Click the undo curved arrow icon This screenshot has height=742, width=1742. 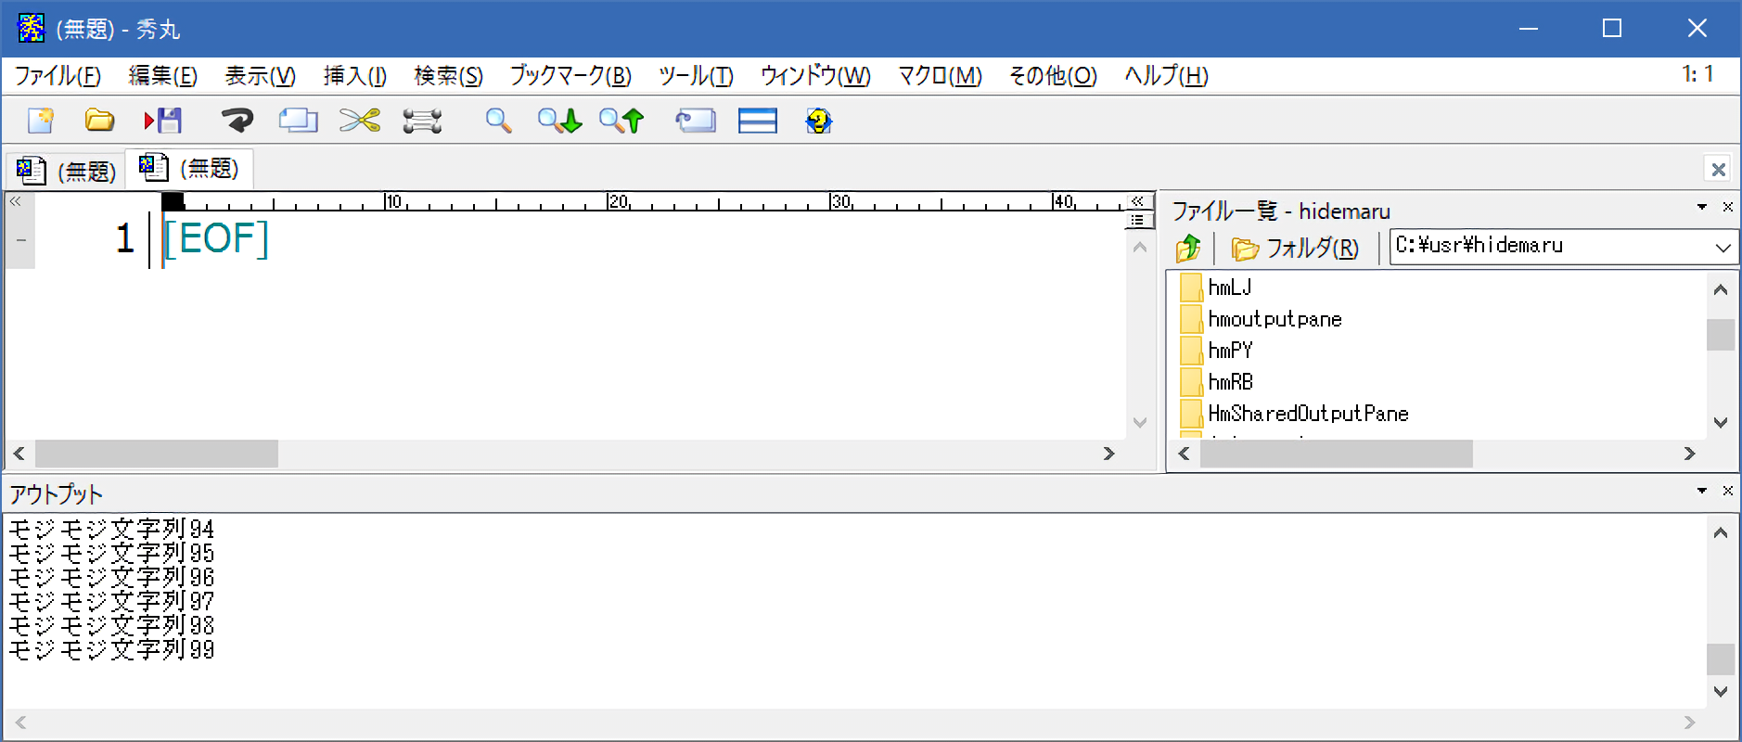[237, 121]
